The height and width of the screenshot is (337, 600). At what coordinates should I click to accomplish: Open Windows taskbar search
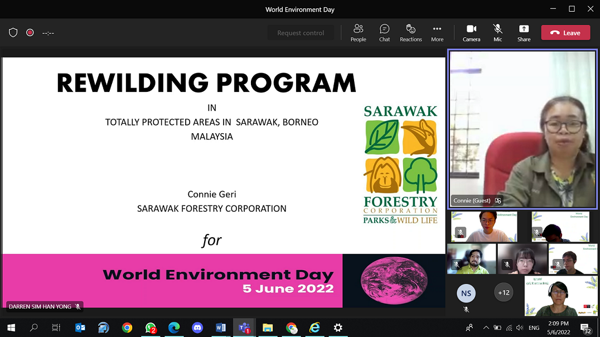[33, 328]
